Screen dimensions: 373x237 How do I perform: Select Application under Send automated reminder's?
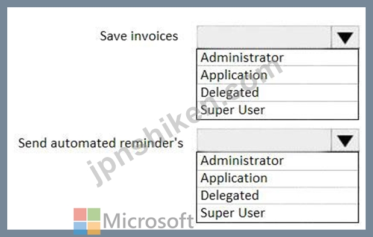point(277,178)
